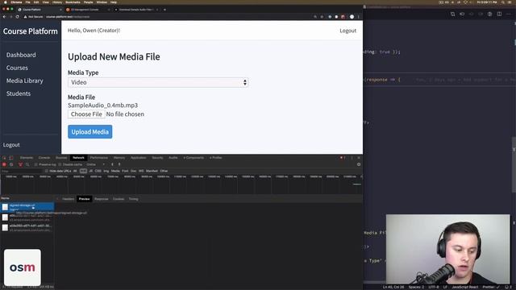The image size is (516, 290).
Task: Click the import HAR upload arrow icon
Action: [x=112, y=164]
